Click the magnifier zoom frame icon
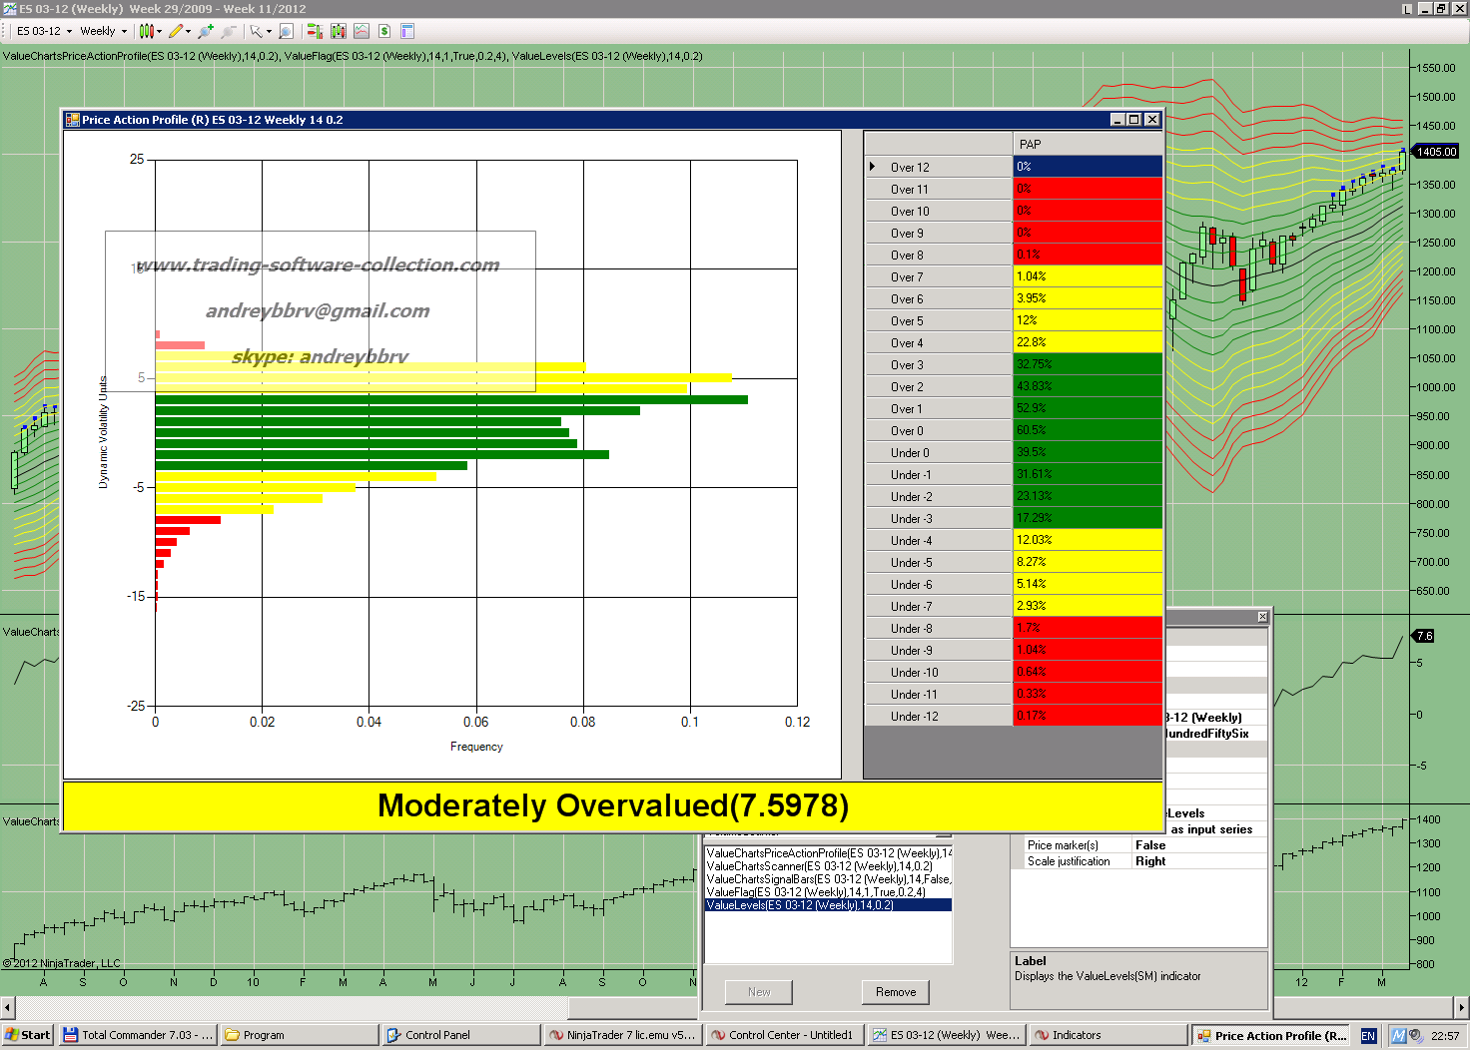1470x1050 pixels. coord(287,31)
